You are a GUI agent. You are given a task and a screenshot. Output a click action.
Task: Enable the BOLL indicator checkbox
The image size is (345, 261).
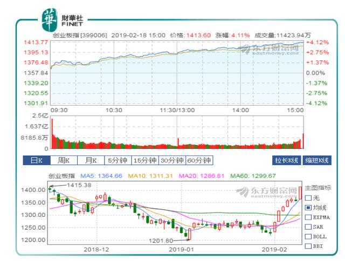pos(308,236)
